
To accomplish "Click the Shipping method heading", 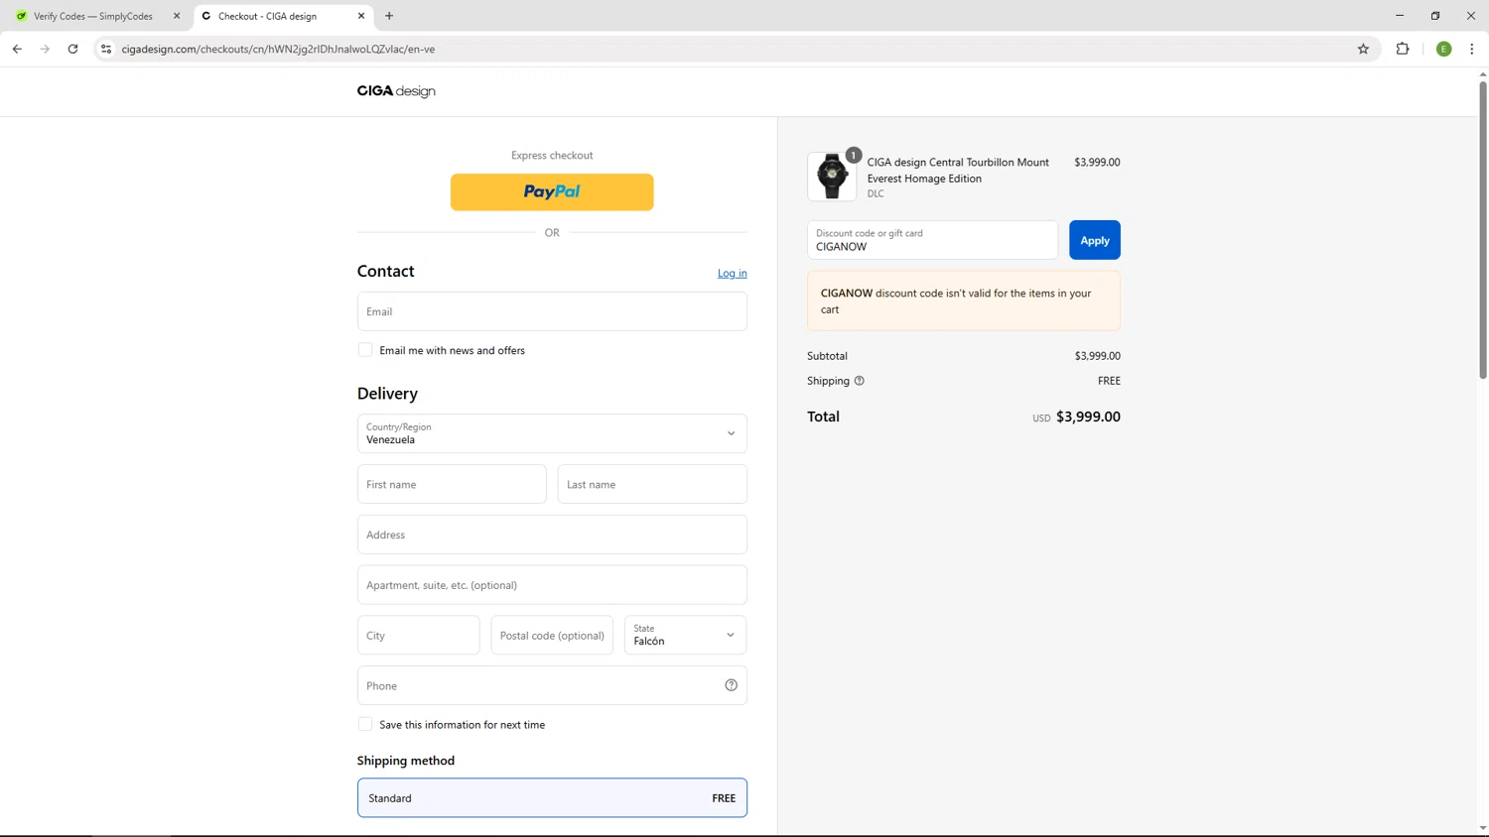I will (x=406, y=761).
